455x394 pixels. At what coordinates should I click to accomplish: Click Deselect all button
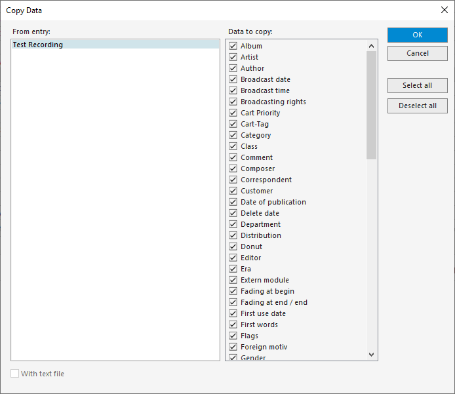point(418,106)
